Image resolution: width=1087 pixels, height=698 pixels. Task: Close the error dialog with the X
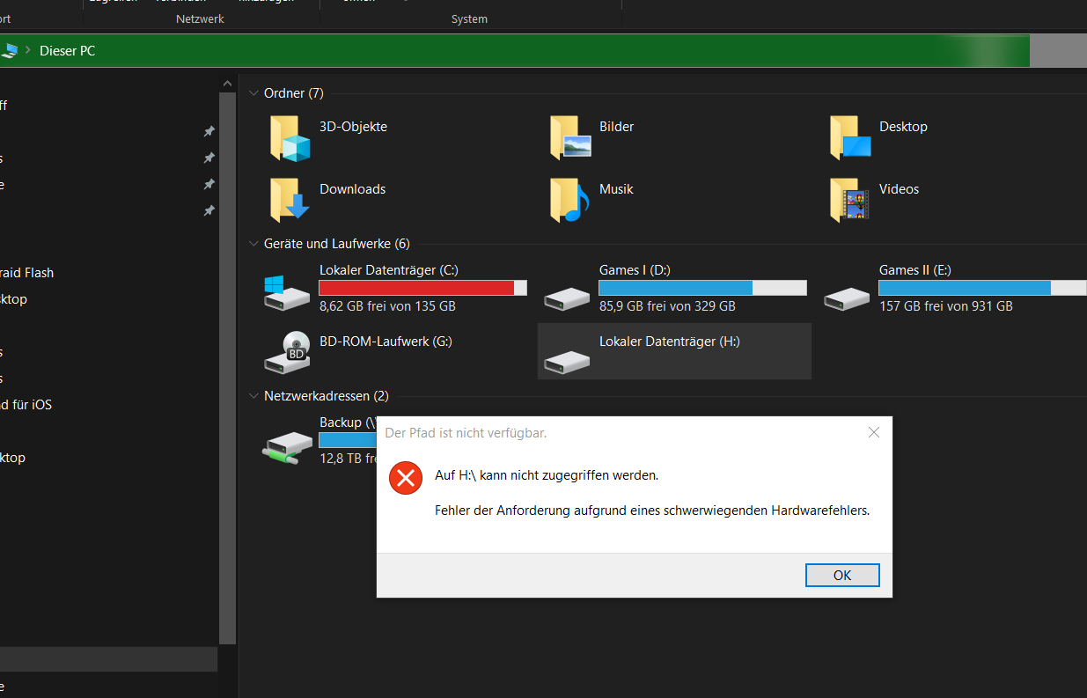[x=874, y=432]
